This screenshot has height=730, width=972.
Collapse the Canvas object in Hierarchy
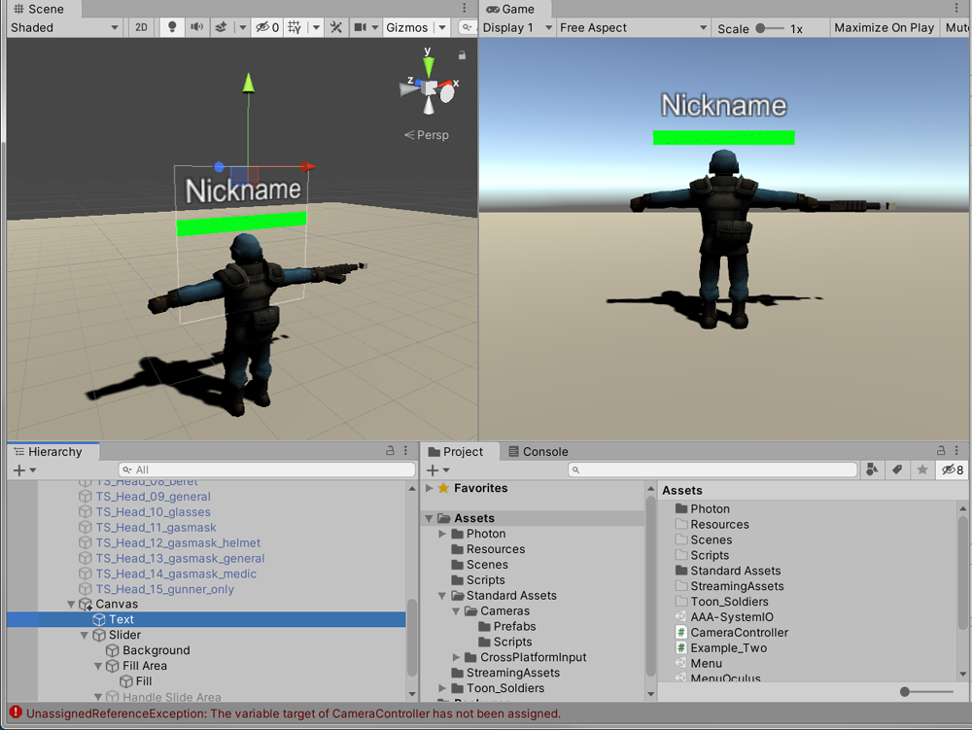pyautogui.click(x=71, y=605)
